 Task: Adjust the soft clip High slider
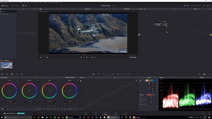(x=151, y=102)
